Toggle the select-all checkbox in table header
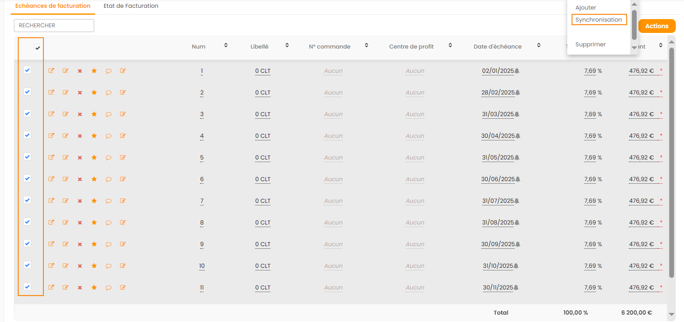This screenshot has width=684, height=322. click(x=38, y=48)
